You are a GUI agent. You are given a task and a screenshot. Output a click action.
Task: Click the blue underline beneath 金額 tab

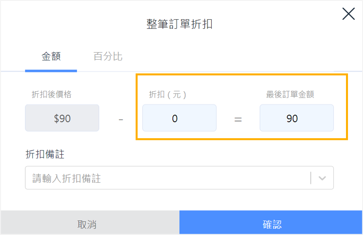tap(51, 71)
